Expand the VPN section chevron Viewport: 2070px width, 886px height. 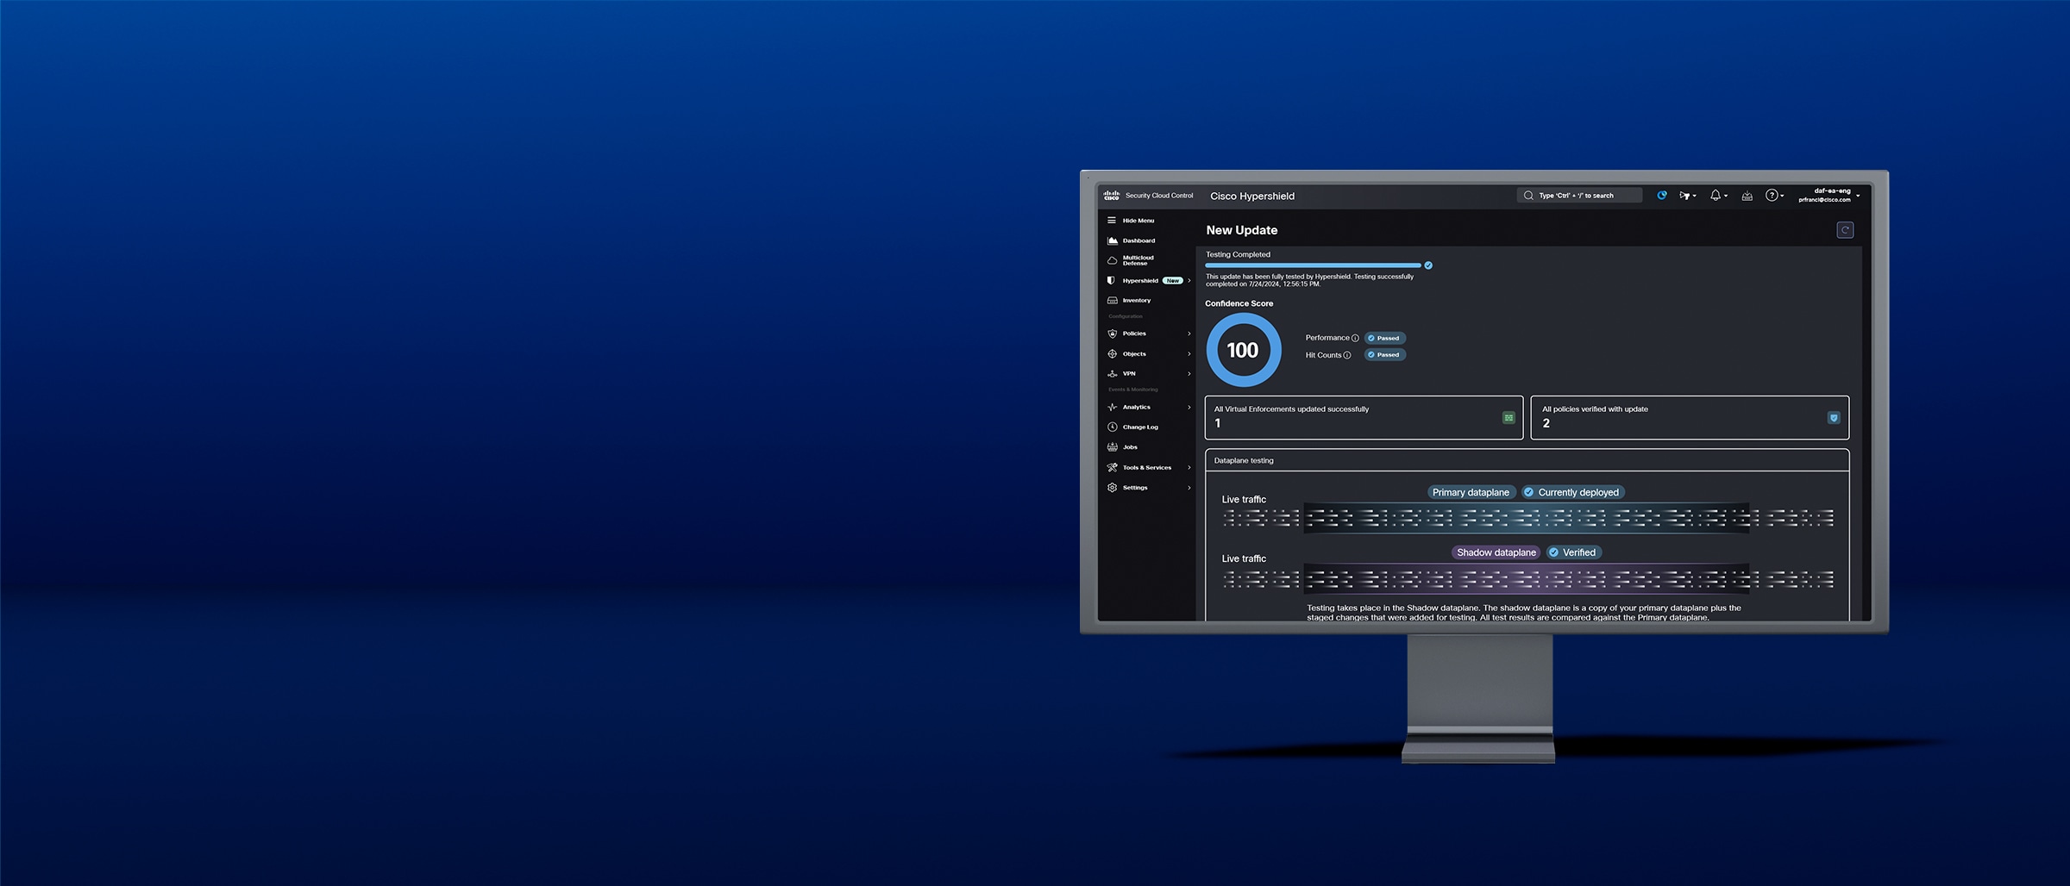[x=1189, y=373]
